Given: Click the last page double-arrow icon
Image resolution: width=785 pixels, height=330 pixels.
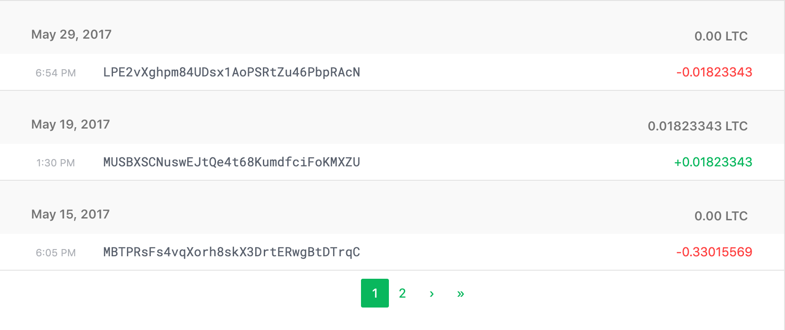Looking at the screenshot, I should 460,293.
